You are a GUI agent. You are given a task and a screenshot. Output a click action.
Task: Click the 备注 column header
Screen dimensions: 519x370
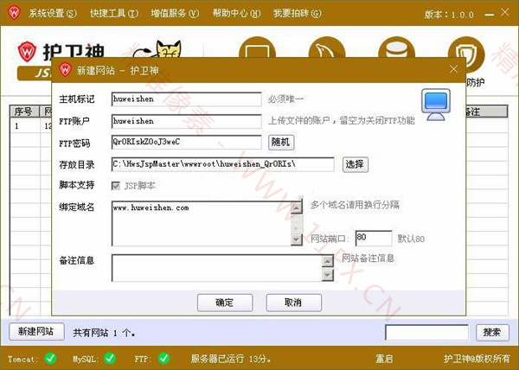pyautogui.click(x=485, y=112)
